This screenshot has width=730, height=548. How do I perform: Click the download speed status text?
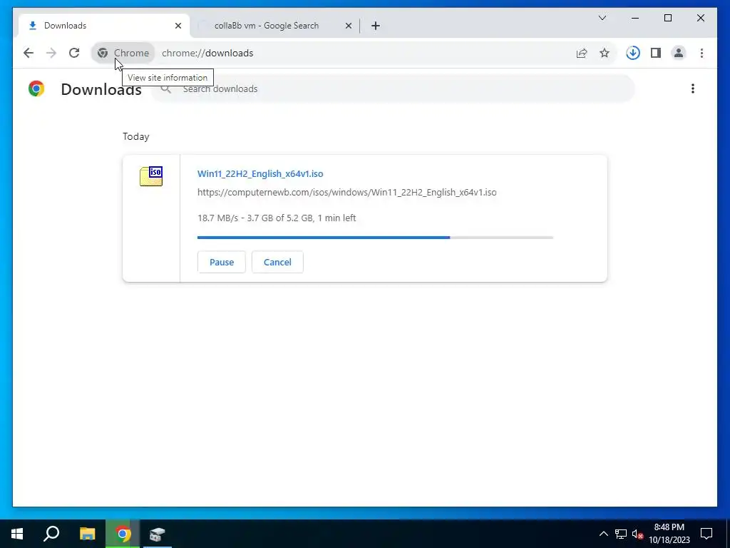pos(277,218)
